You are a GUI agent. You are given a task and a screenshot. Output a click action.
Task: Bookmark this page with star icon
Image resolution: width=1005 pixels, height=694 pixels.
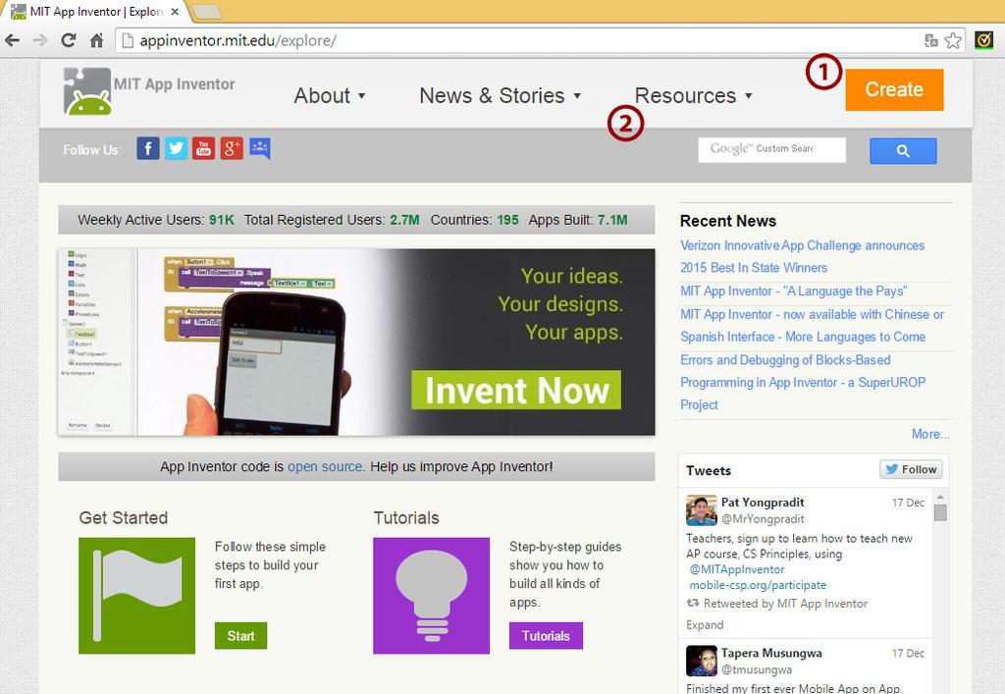[953, 41]
